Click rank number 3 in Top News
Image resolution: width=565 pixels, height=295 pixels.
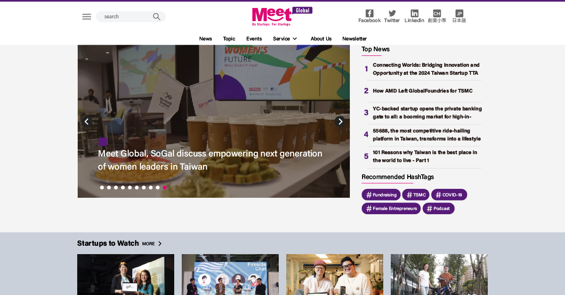tap(366, 113)
